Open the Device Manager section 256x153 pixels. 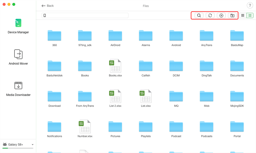click(x=18, y=26)
